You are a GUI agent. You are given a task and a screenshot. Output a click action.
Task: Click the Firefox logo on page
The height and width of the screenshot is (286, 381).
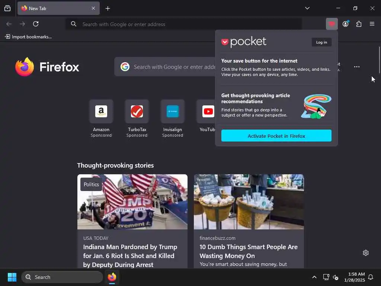47,67
